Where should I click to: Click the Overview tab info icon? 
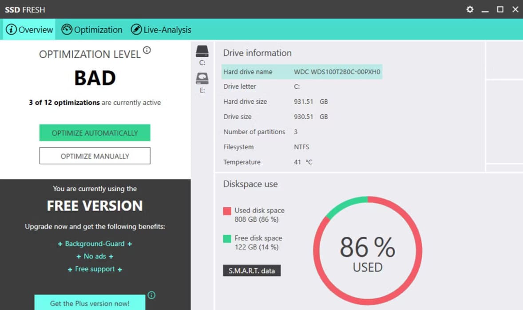(11, 30)
